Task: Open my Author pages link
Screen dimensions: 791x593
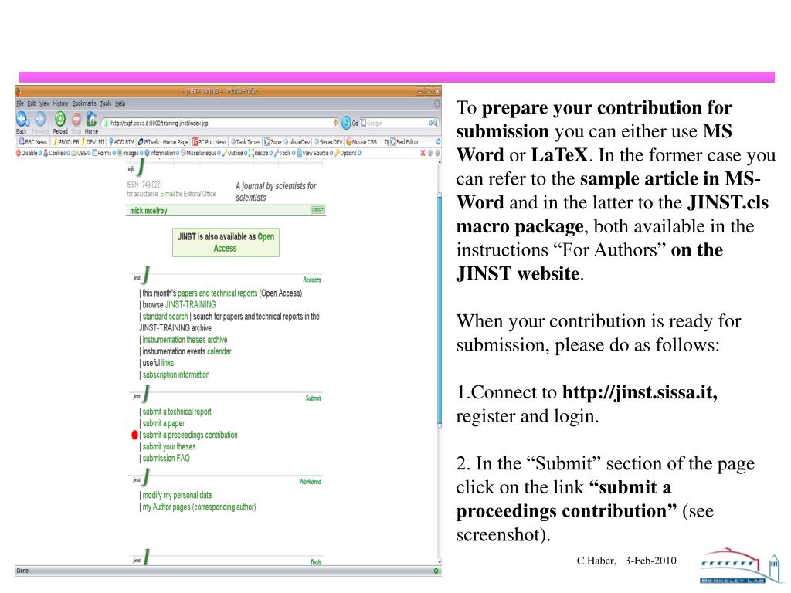Action: (199, 507)
